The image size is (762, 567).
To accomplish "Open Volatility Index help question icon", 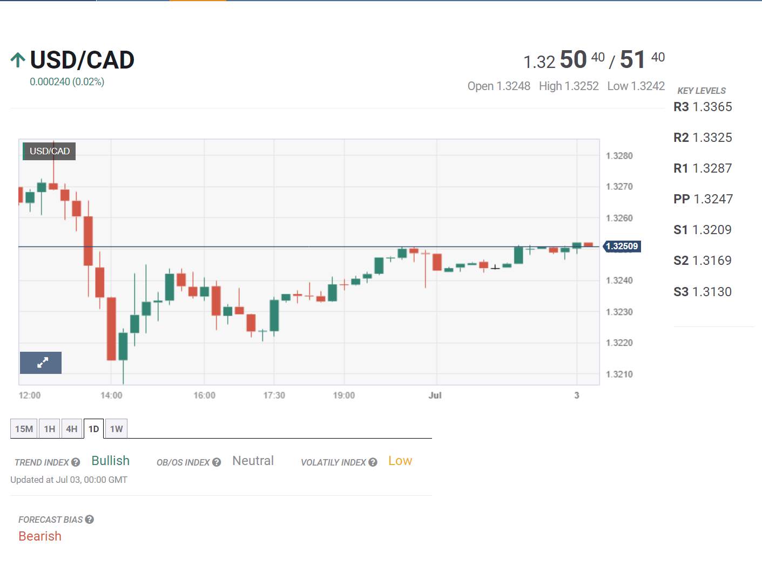I will click(x=373, y=462).
